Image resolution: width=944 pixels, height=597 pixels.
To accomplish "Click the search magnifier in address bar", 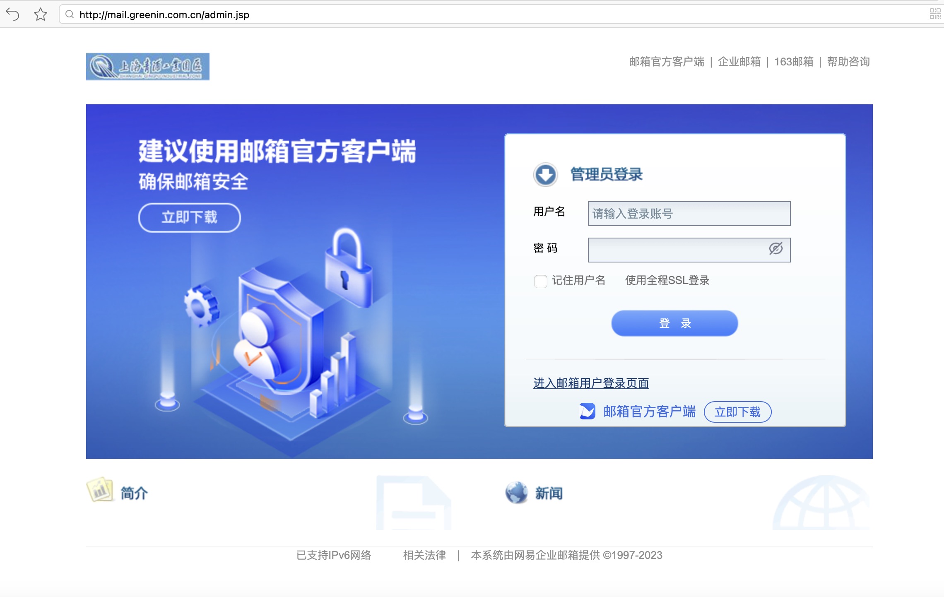I will (70, 14).
